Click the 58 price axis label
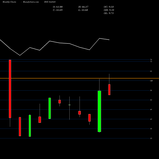 151,90
